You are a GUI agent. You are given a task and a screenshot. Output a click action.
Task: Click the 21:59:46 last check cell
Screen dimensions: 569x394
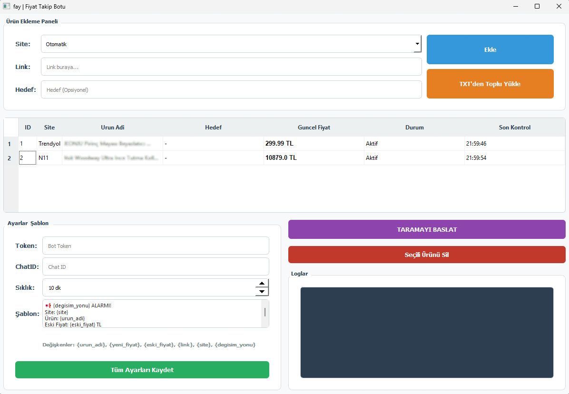pyautogui.click(x=515, y=144)
